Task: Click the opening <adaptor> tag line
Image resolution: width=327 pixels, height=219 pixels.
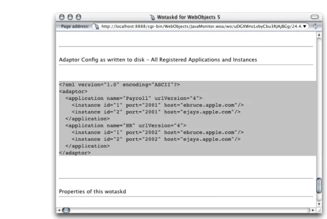Action: coord(73,92)
